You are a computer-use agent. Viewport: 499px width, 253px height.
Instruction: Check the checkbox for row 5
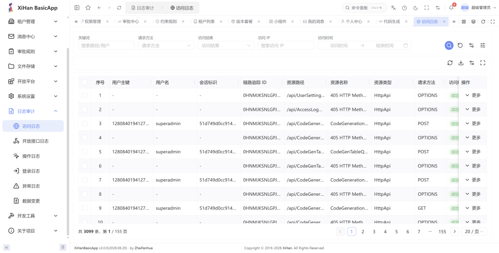coord(85,151)
